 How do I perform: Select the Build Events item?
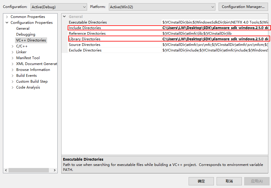[x=26, y=75]
